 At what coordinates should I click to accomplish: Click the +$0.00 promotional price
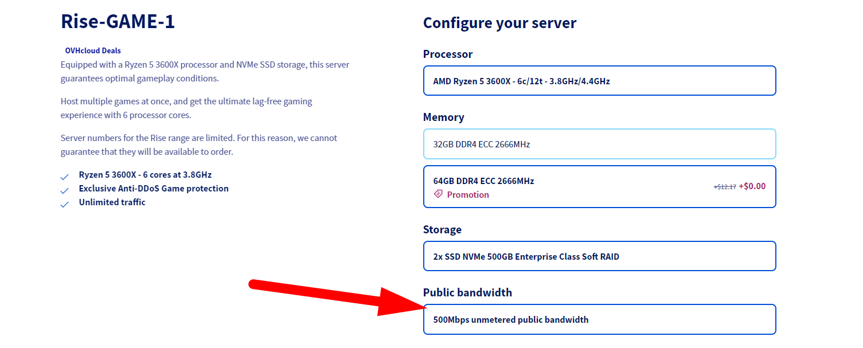click(752, 186)
